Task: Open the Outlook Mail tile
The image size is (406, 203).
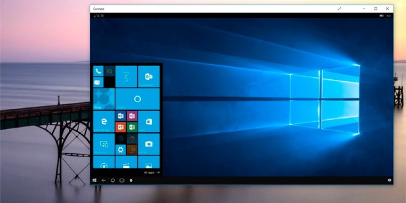Action: pos(149,76)
